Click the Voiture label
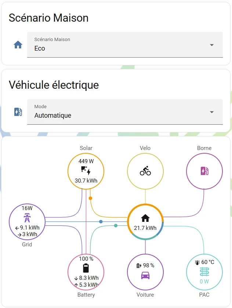Image resolution: width=232 pixels, height=308 pixels. pos(145,295)
